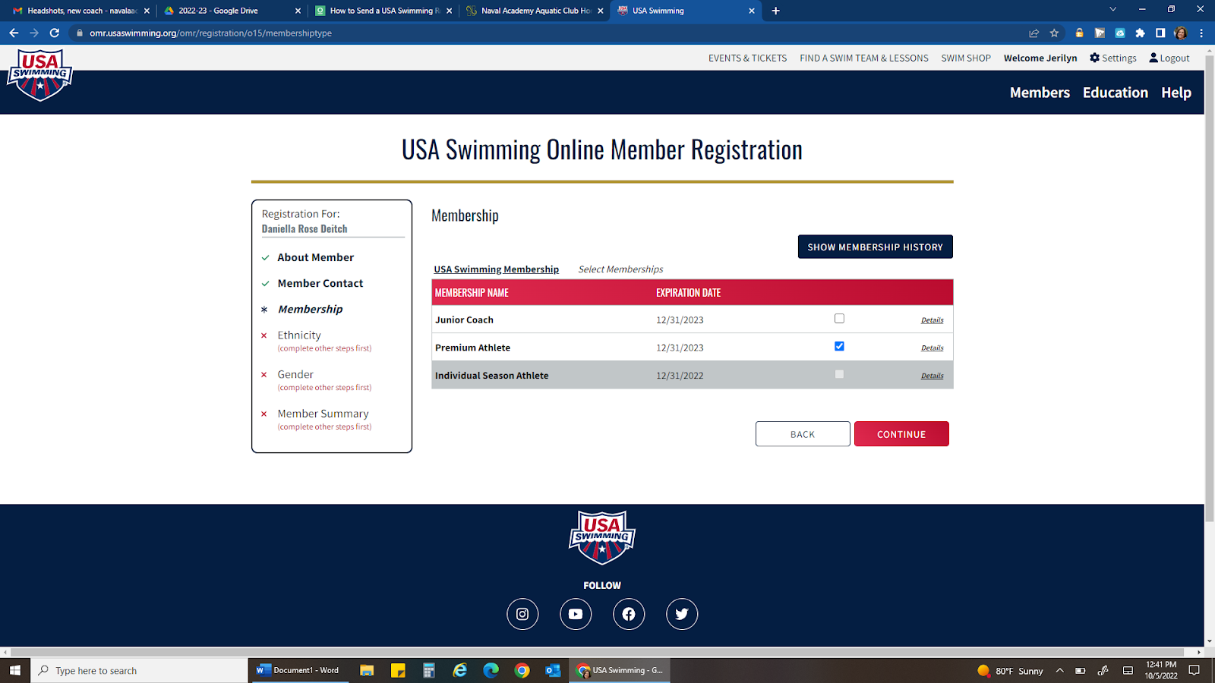Switch to the How to Send tab
This screenshot has width=1215, height=683.
pyautogui.click(x=385, y=11)
